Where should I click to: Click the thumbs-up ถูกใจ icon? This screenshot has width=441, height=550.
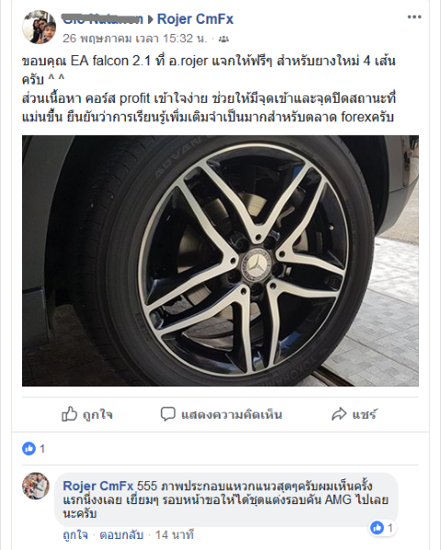click(x=69, y=414)
